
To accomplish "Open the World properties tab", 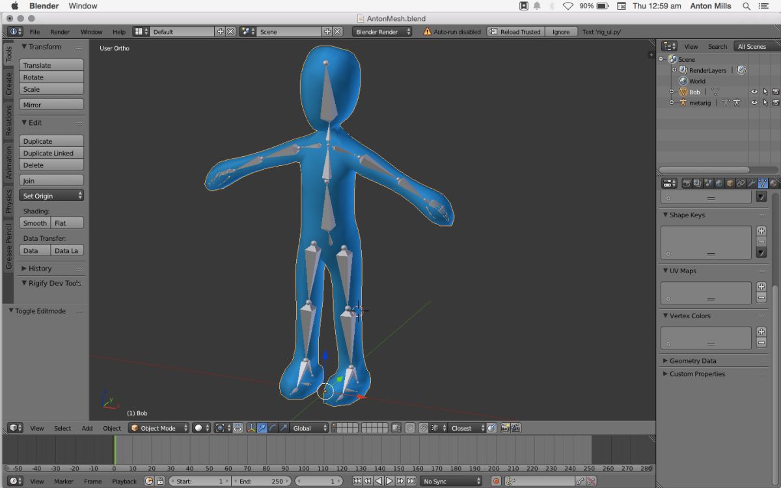I will tap(719, 183).
